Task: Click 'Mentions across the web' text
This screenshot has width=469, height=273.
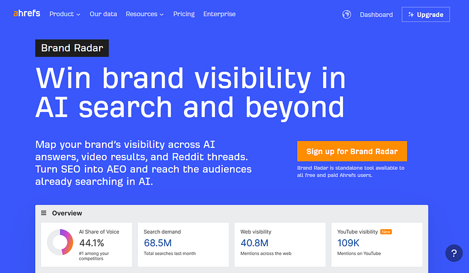Action: 266,253
